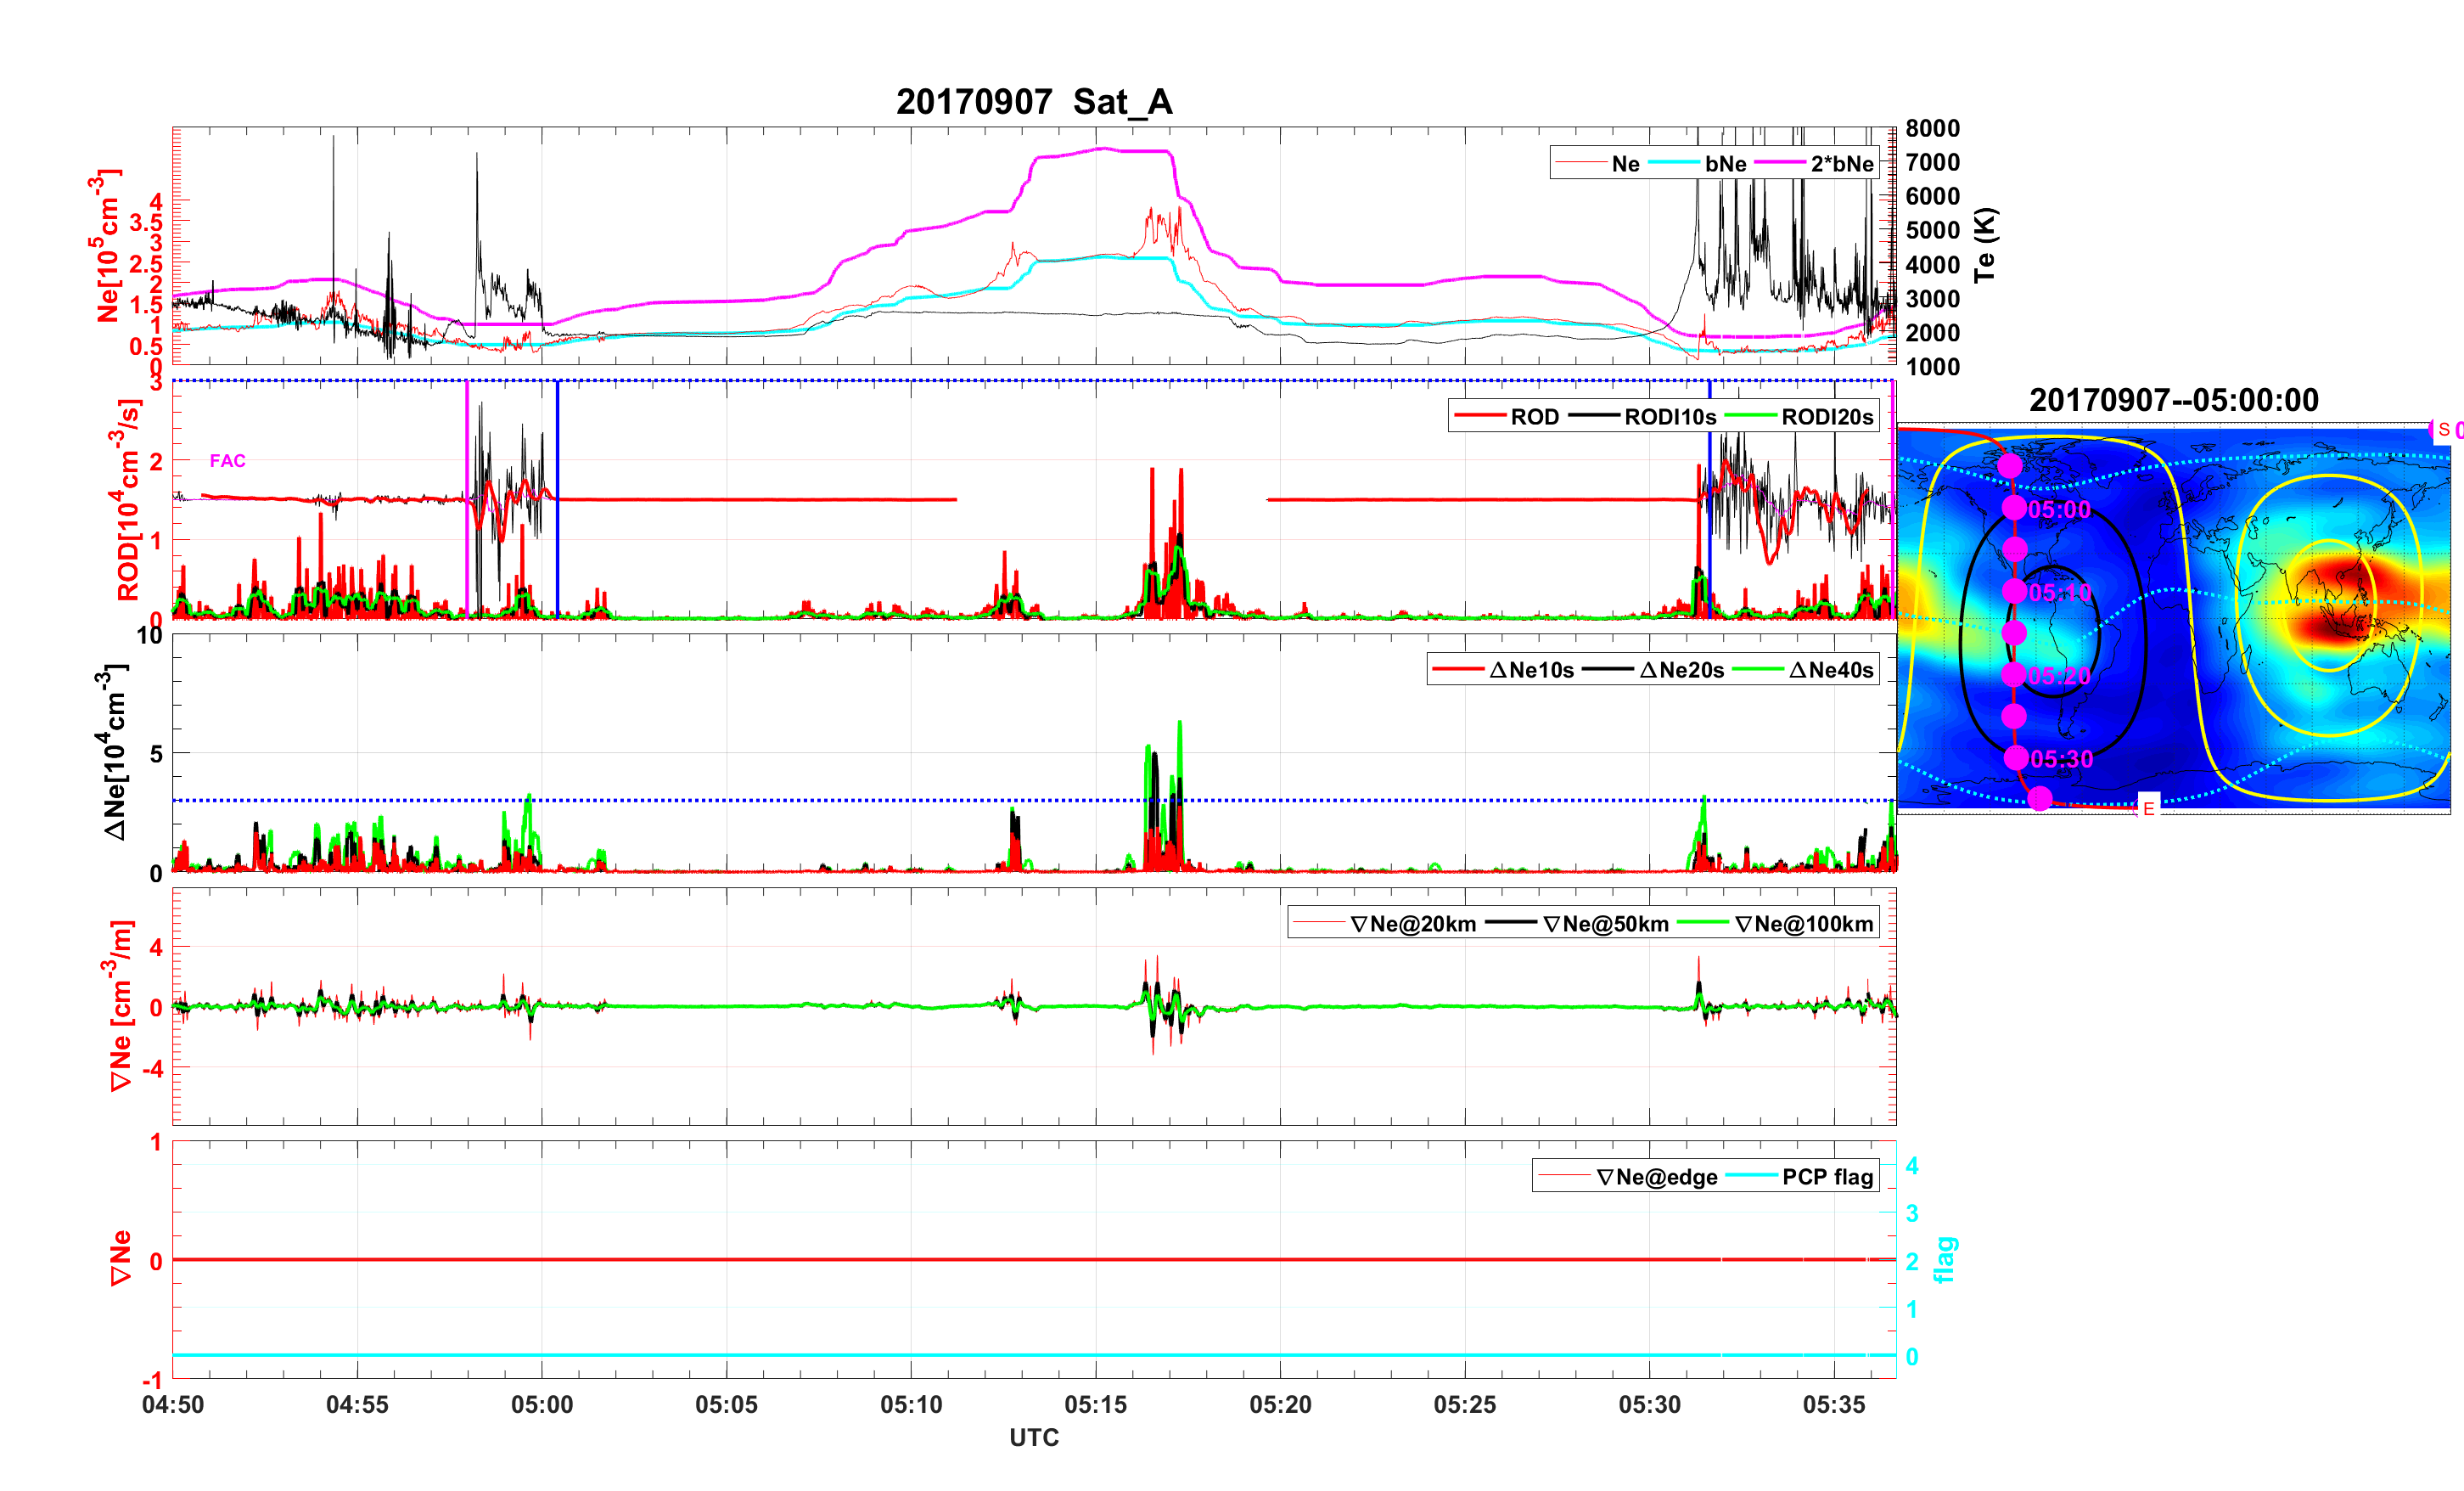Select the 05:20 orbit marker on map
This screenshot has width=2464, height=1491.
coord(2014,674)
